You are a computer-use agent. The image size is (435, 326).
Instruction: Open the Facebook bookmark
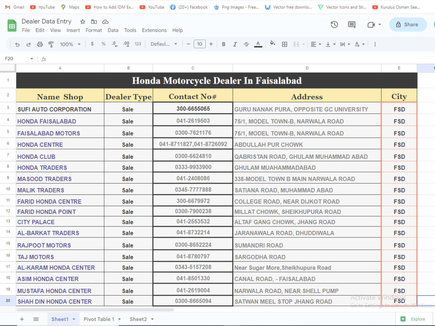[x=189, y=7]
